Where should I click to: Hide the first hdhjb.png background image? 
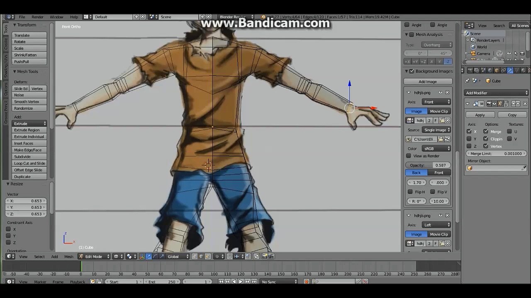(441, 93)
